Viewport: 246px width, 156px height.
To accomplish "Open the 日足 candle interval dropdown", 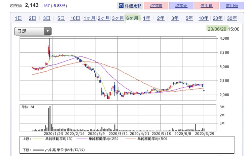I will 33,31.
